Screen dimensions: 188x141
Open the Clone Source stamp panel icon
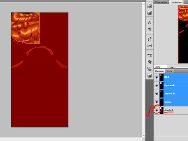tap(150, 69)
